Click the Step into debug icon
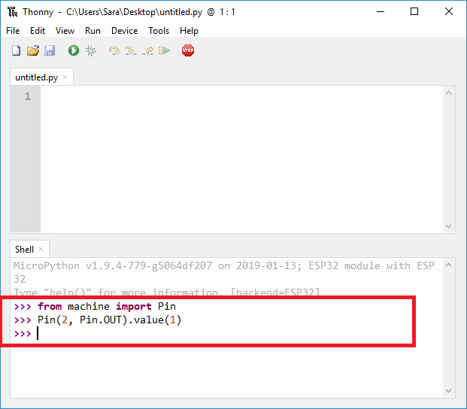 click(x=131, y=50)
